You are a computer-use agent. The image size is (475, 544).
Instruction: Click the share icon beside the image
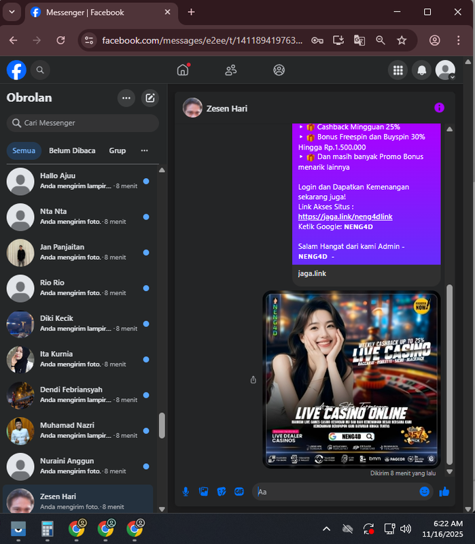(x=253, y=380)
